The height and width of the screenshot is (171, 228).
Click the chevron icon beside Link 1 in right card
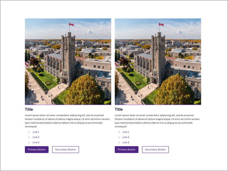point(119,132)
